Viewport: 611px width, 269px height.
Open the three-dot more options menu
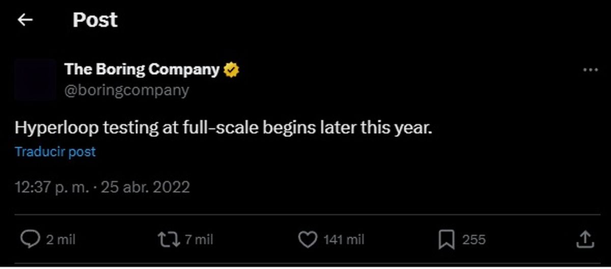tap(590, 70)
